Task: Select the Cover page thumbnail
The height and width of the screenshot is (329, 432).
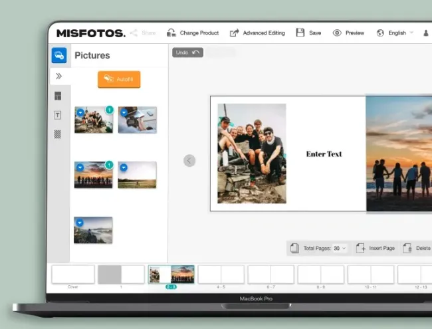Action: (x=73, y=274)
